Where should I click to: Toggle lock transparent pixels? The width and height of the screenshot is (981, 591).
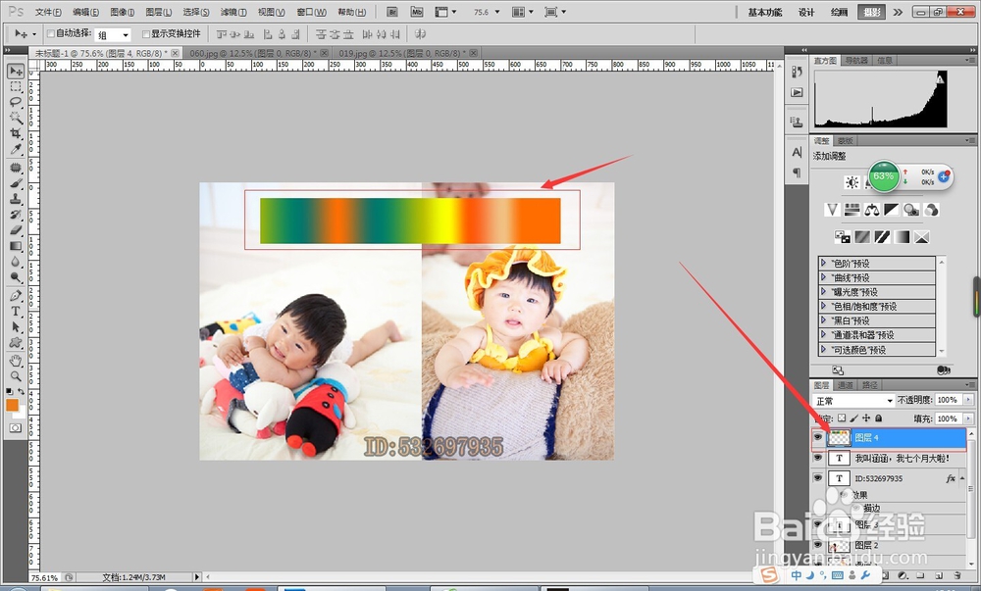[x=842, y=418]
